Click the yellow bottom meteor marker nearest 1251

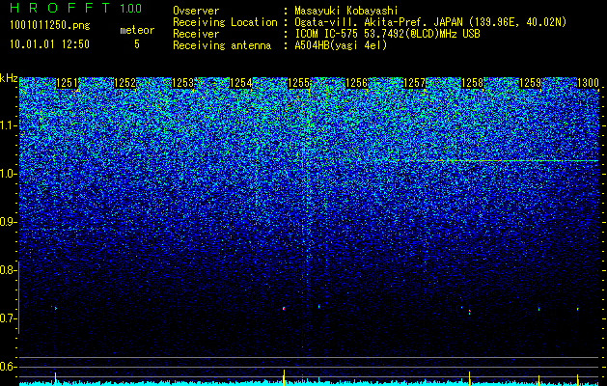(55, 379)
